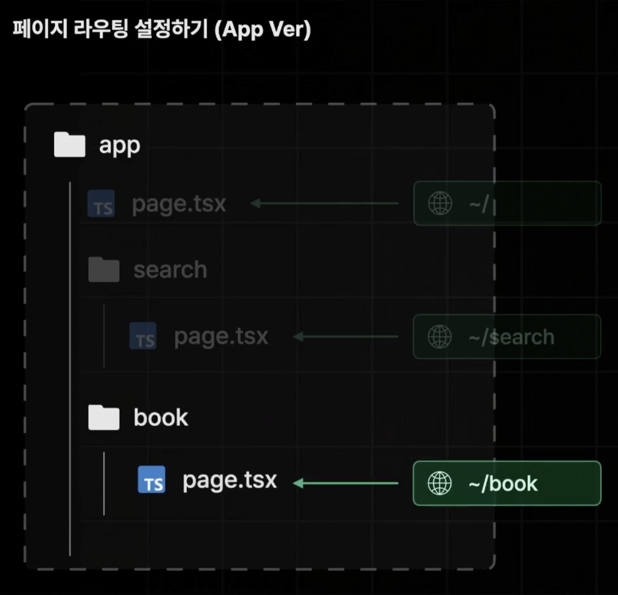
Task: Click the dimmed search folder icon
Action: pos(104,270)
